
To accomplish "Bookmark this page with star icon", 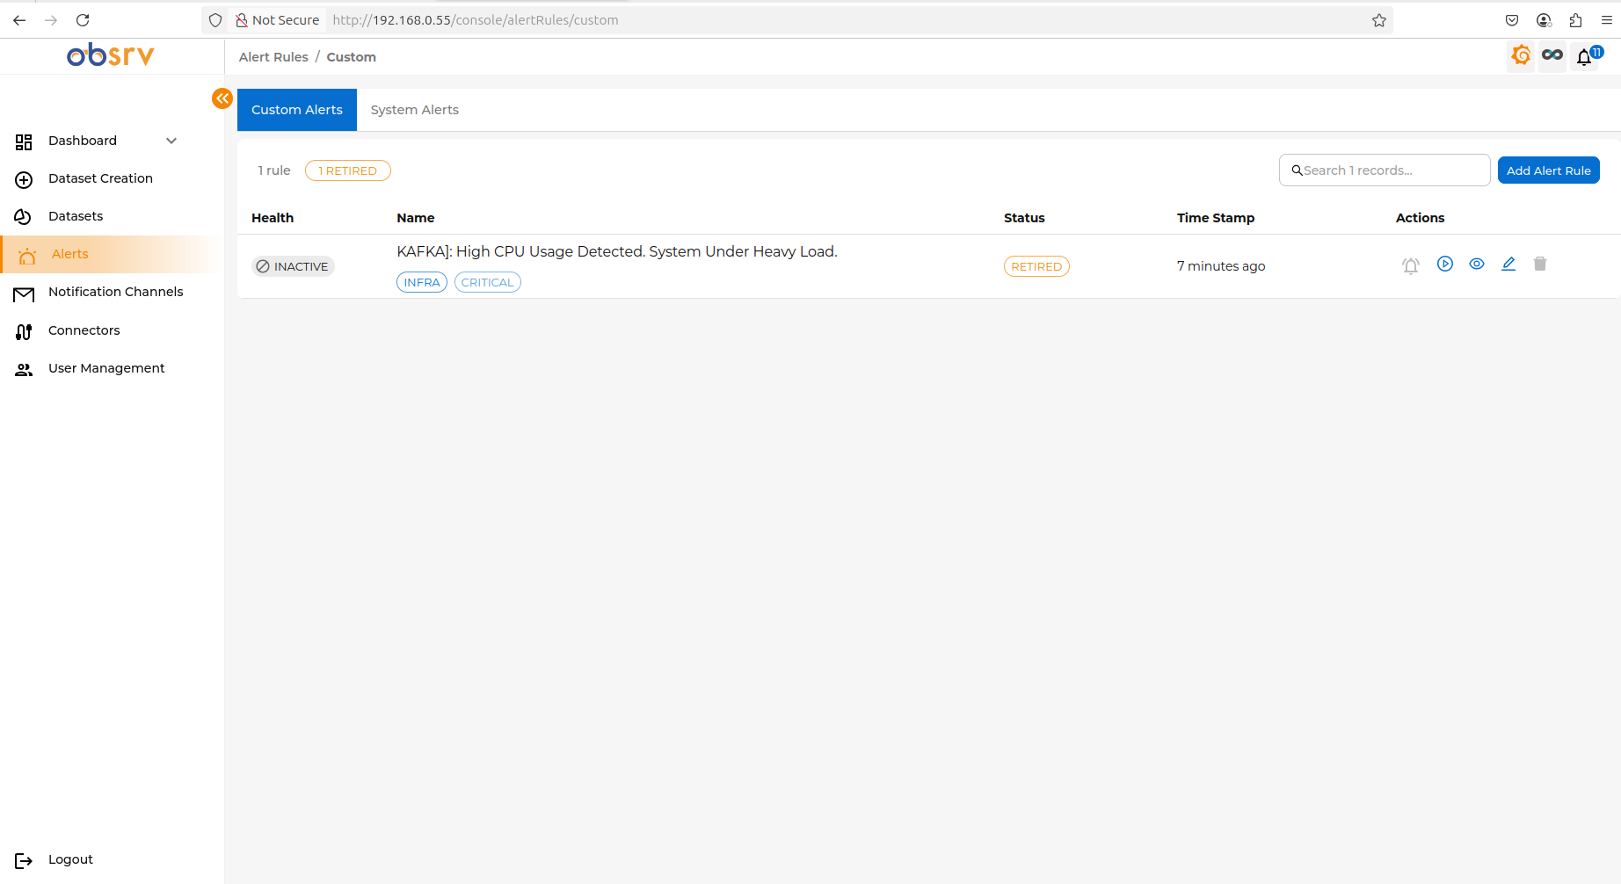I will (x=1379, y=20).
